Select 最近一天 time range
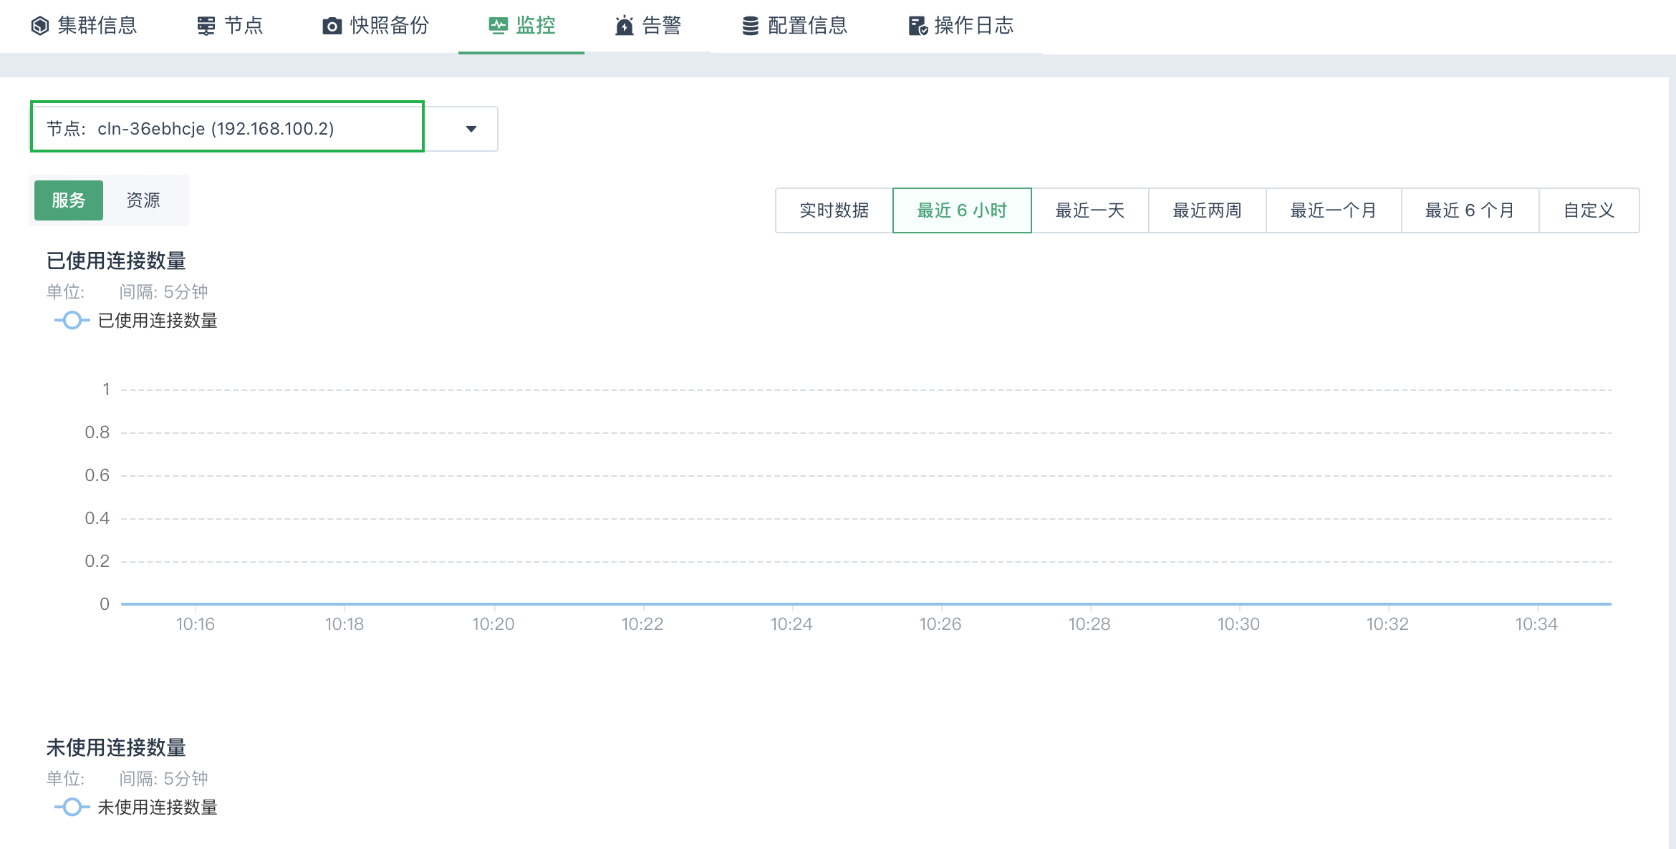Image resolution: width=1676 pixels, height=849 pixels. [x=1090, y=210]
